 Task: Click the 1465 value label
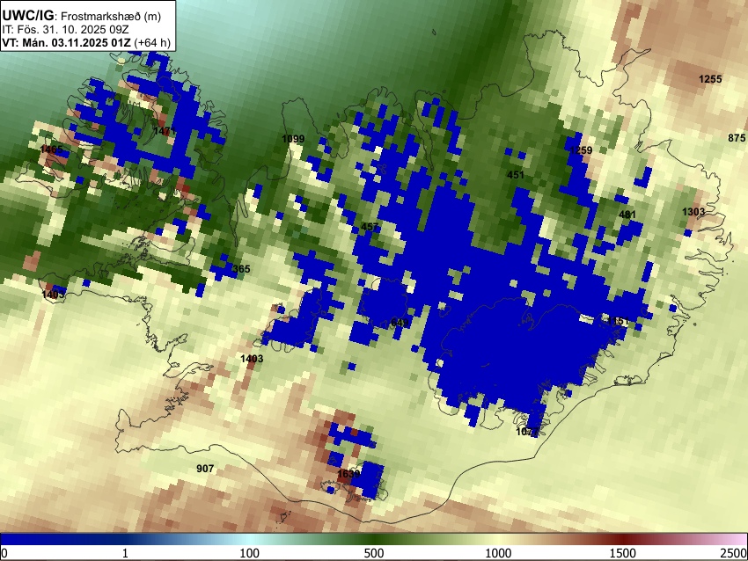tap(52, 149)
